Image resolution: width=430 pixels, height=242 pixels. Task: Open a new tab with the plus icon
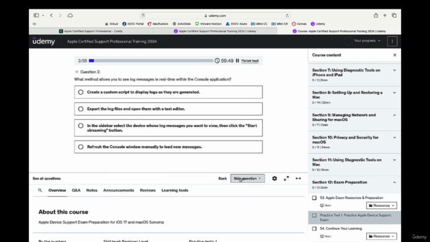click(385, 15)
